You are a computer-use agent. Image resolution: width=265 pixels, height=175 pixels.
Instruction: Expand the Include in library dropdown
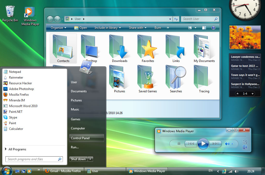pyautogui.click(x=108, y=28)
